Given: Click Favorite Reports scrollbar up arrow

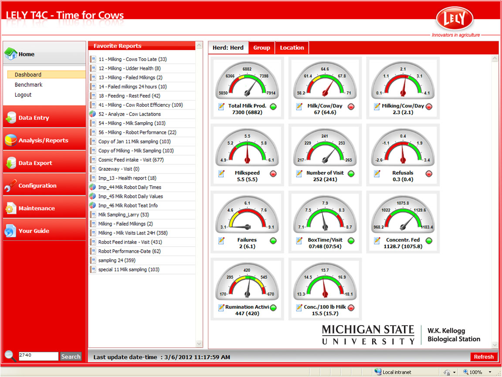Looking at the screenshot, I should pos(199,46).
